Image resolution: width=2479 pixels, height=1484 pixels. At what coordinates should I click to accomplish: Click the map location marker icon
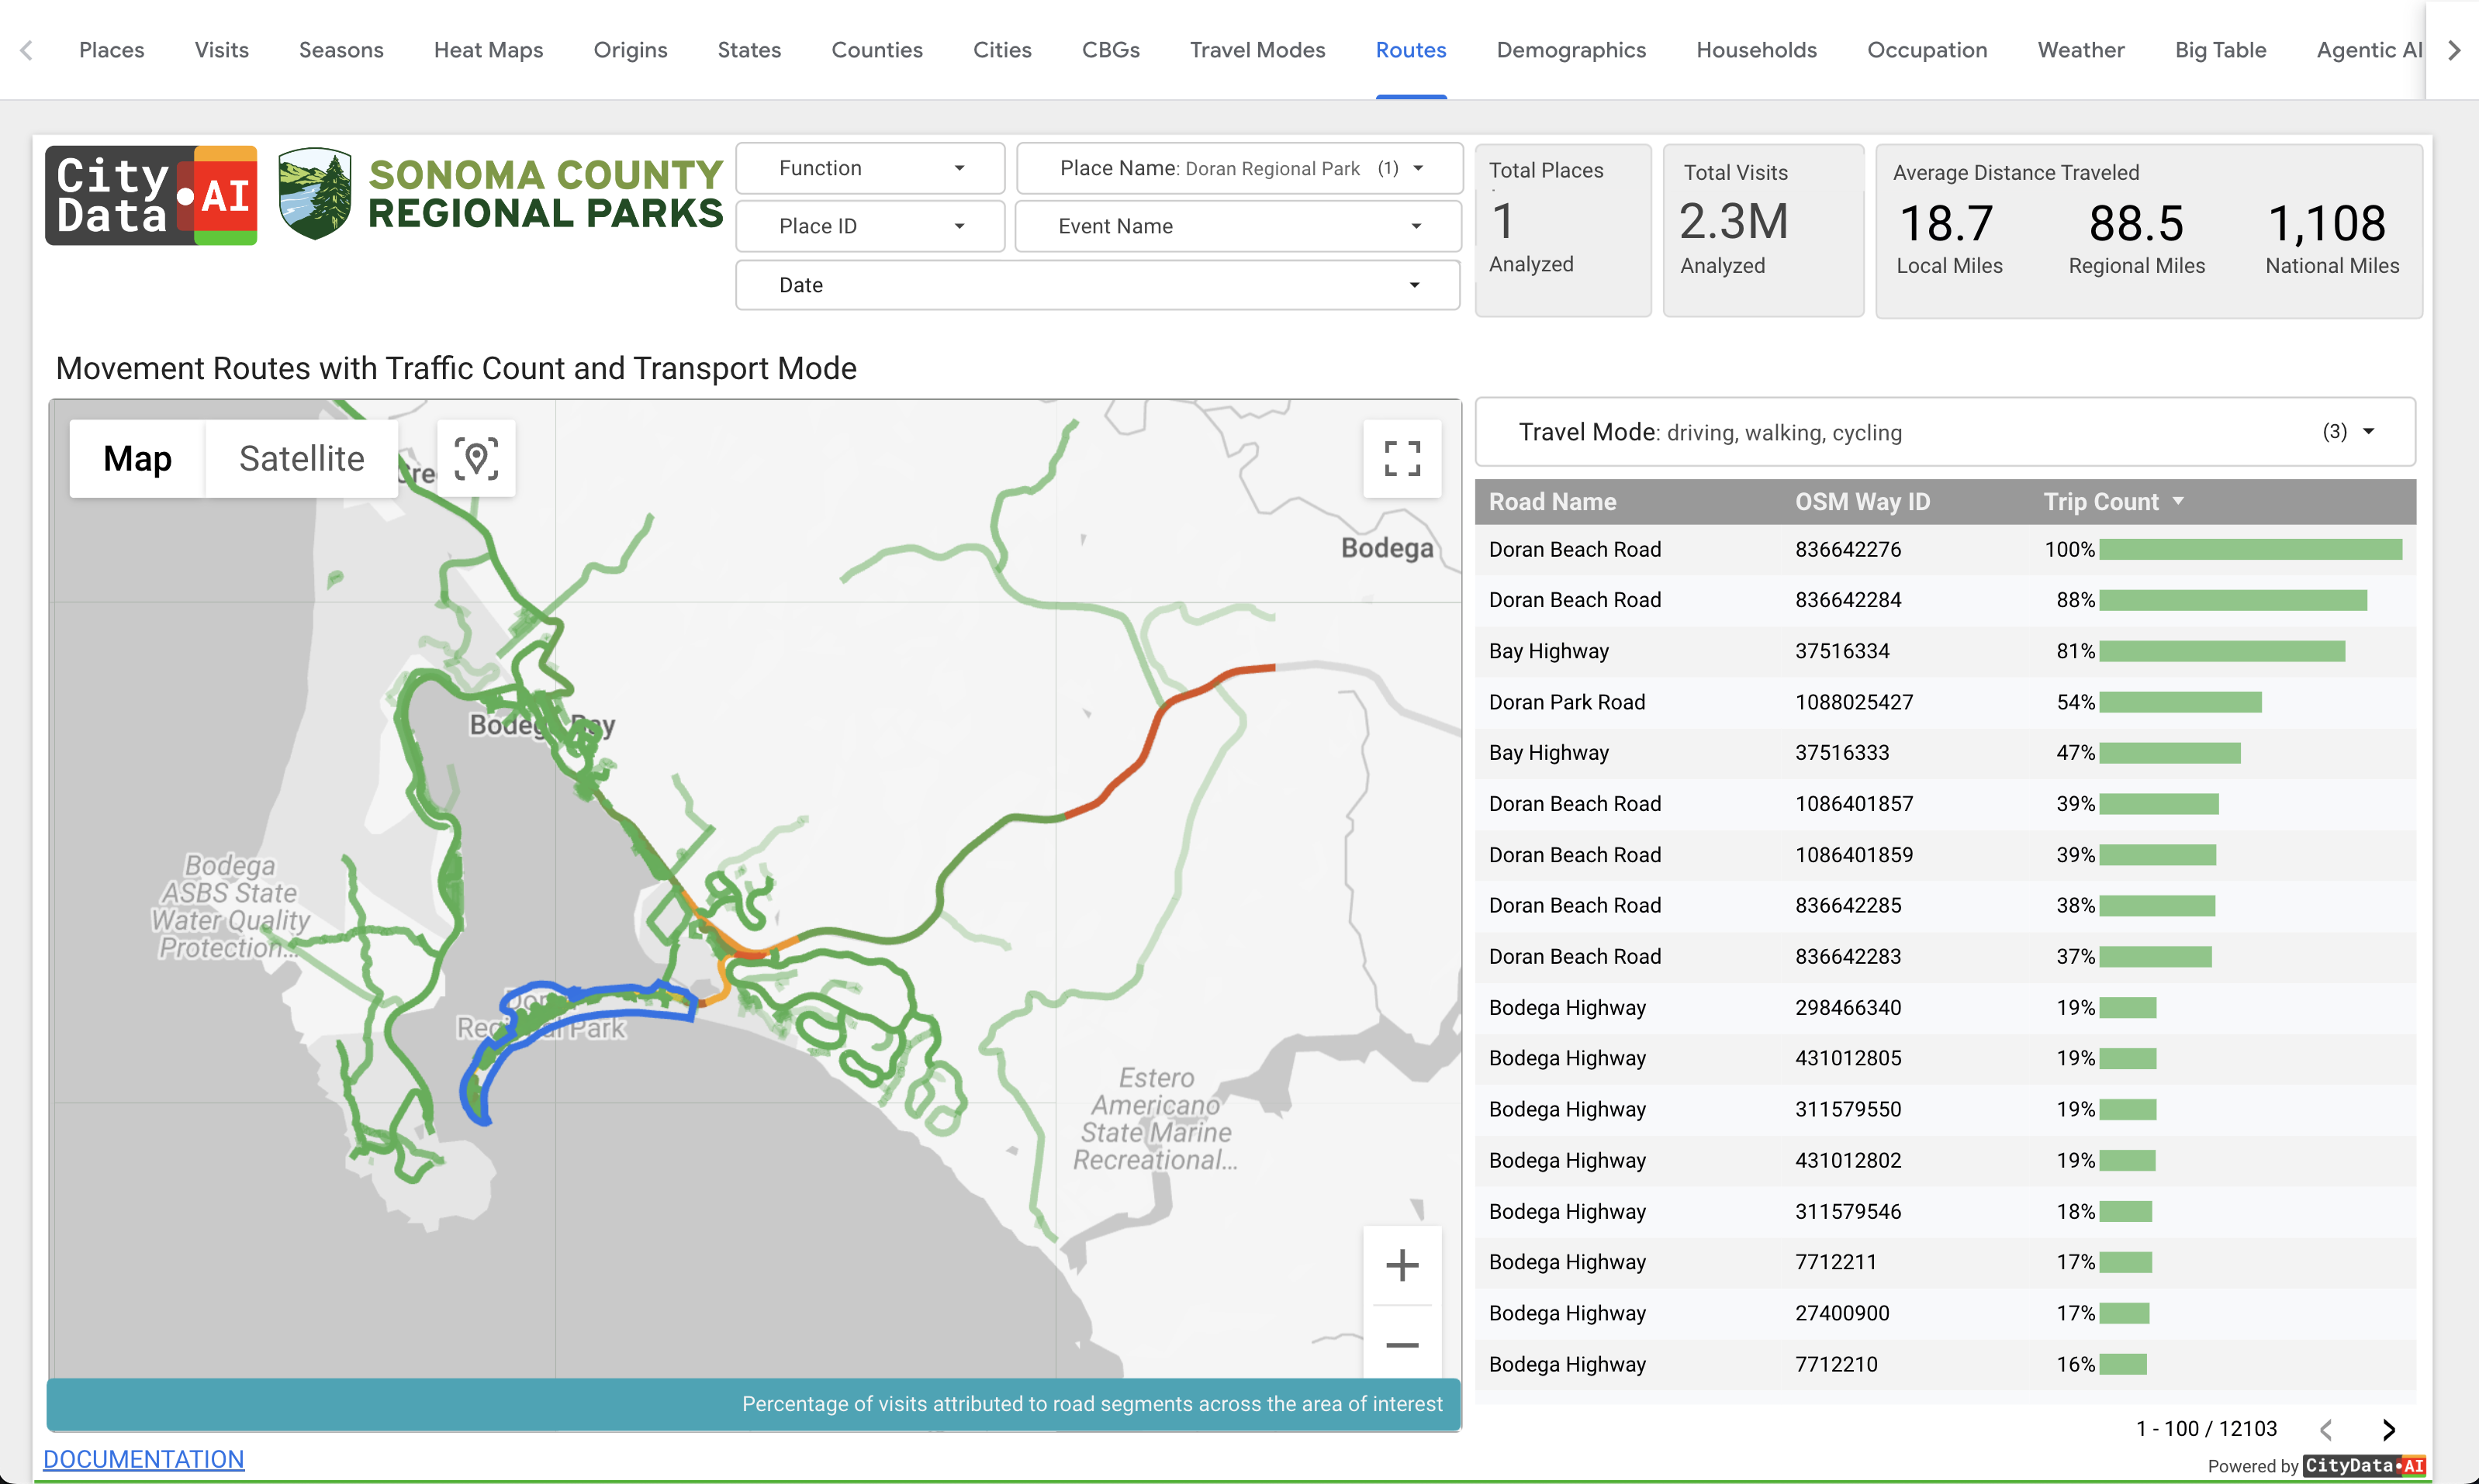[x=476, y=459]
